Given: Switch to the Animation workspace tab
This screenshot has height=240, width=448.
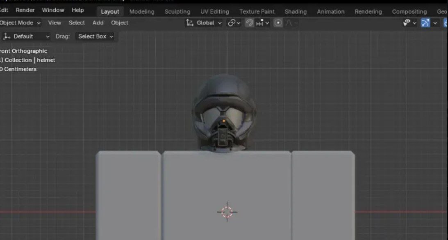Looking at the screenshot, I should click(331, 12).
